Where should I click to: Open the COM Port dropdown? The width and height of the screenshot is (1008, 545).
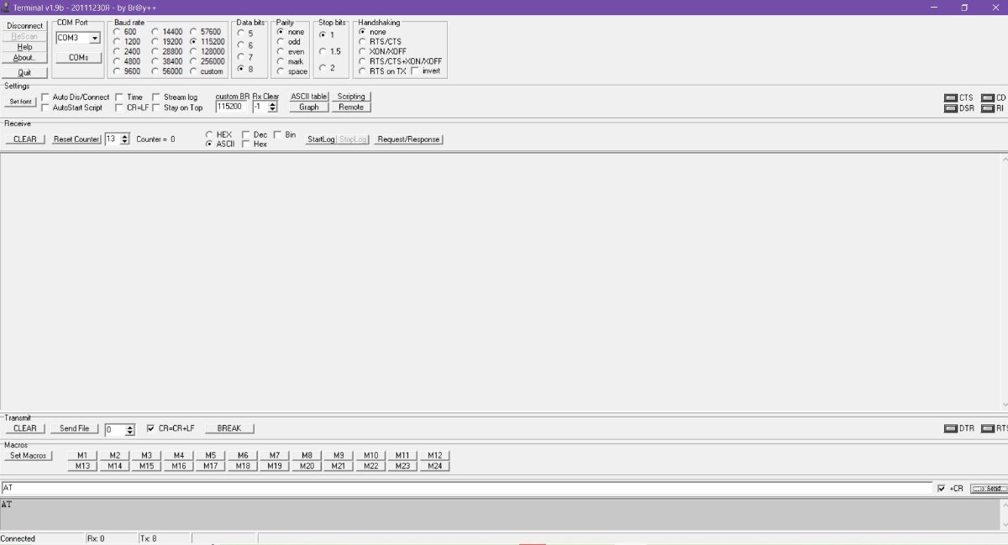(94, 38)
